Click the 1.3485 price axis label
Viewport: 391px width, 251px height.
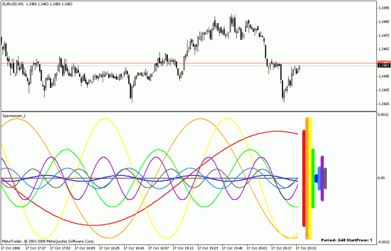(383, 22)
